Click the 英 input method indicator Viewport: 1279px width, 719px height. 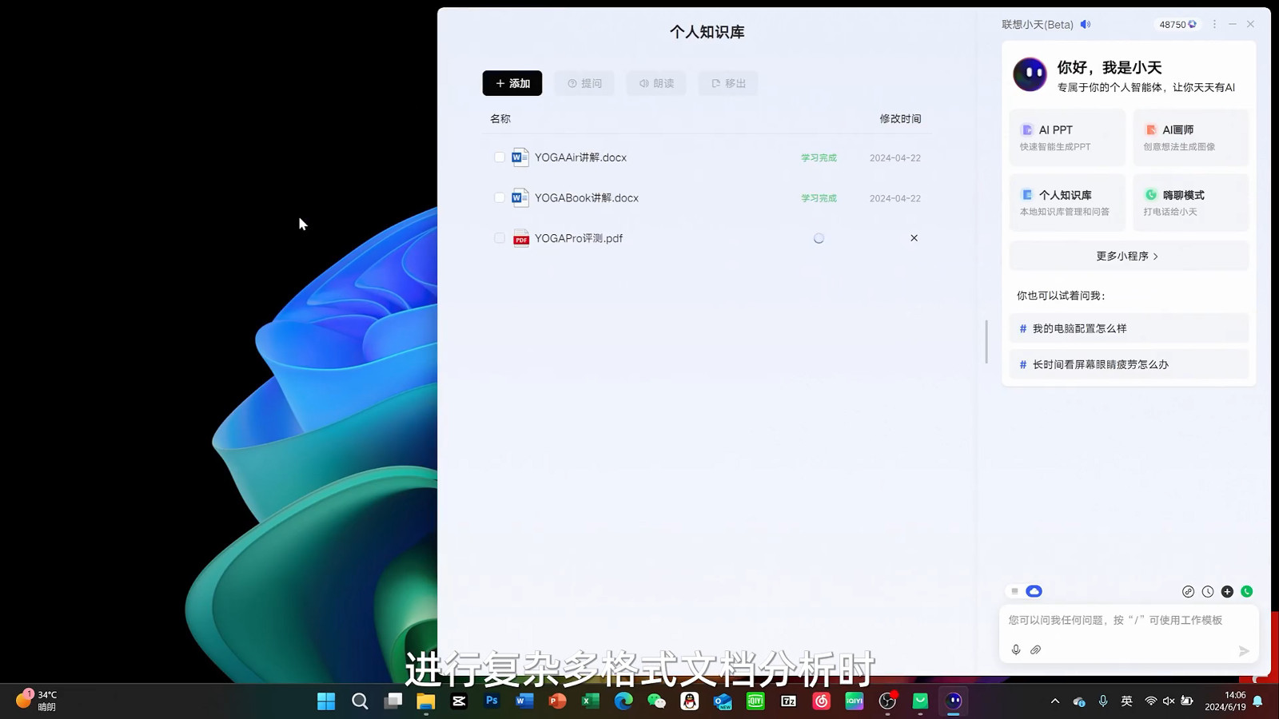1127,701
